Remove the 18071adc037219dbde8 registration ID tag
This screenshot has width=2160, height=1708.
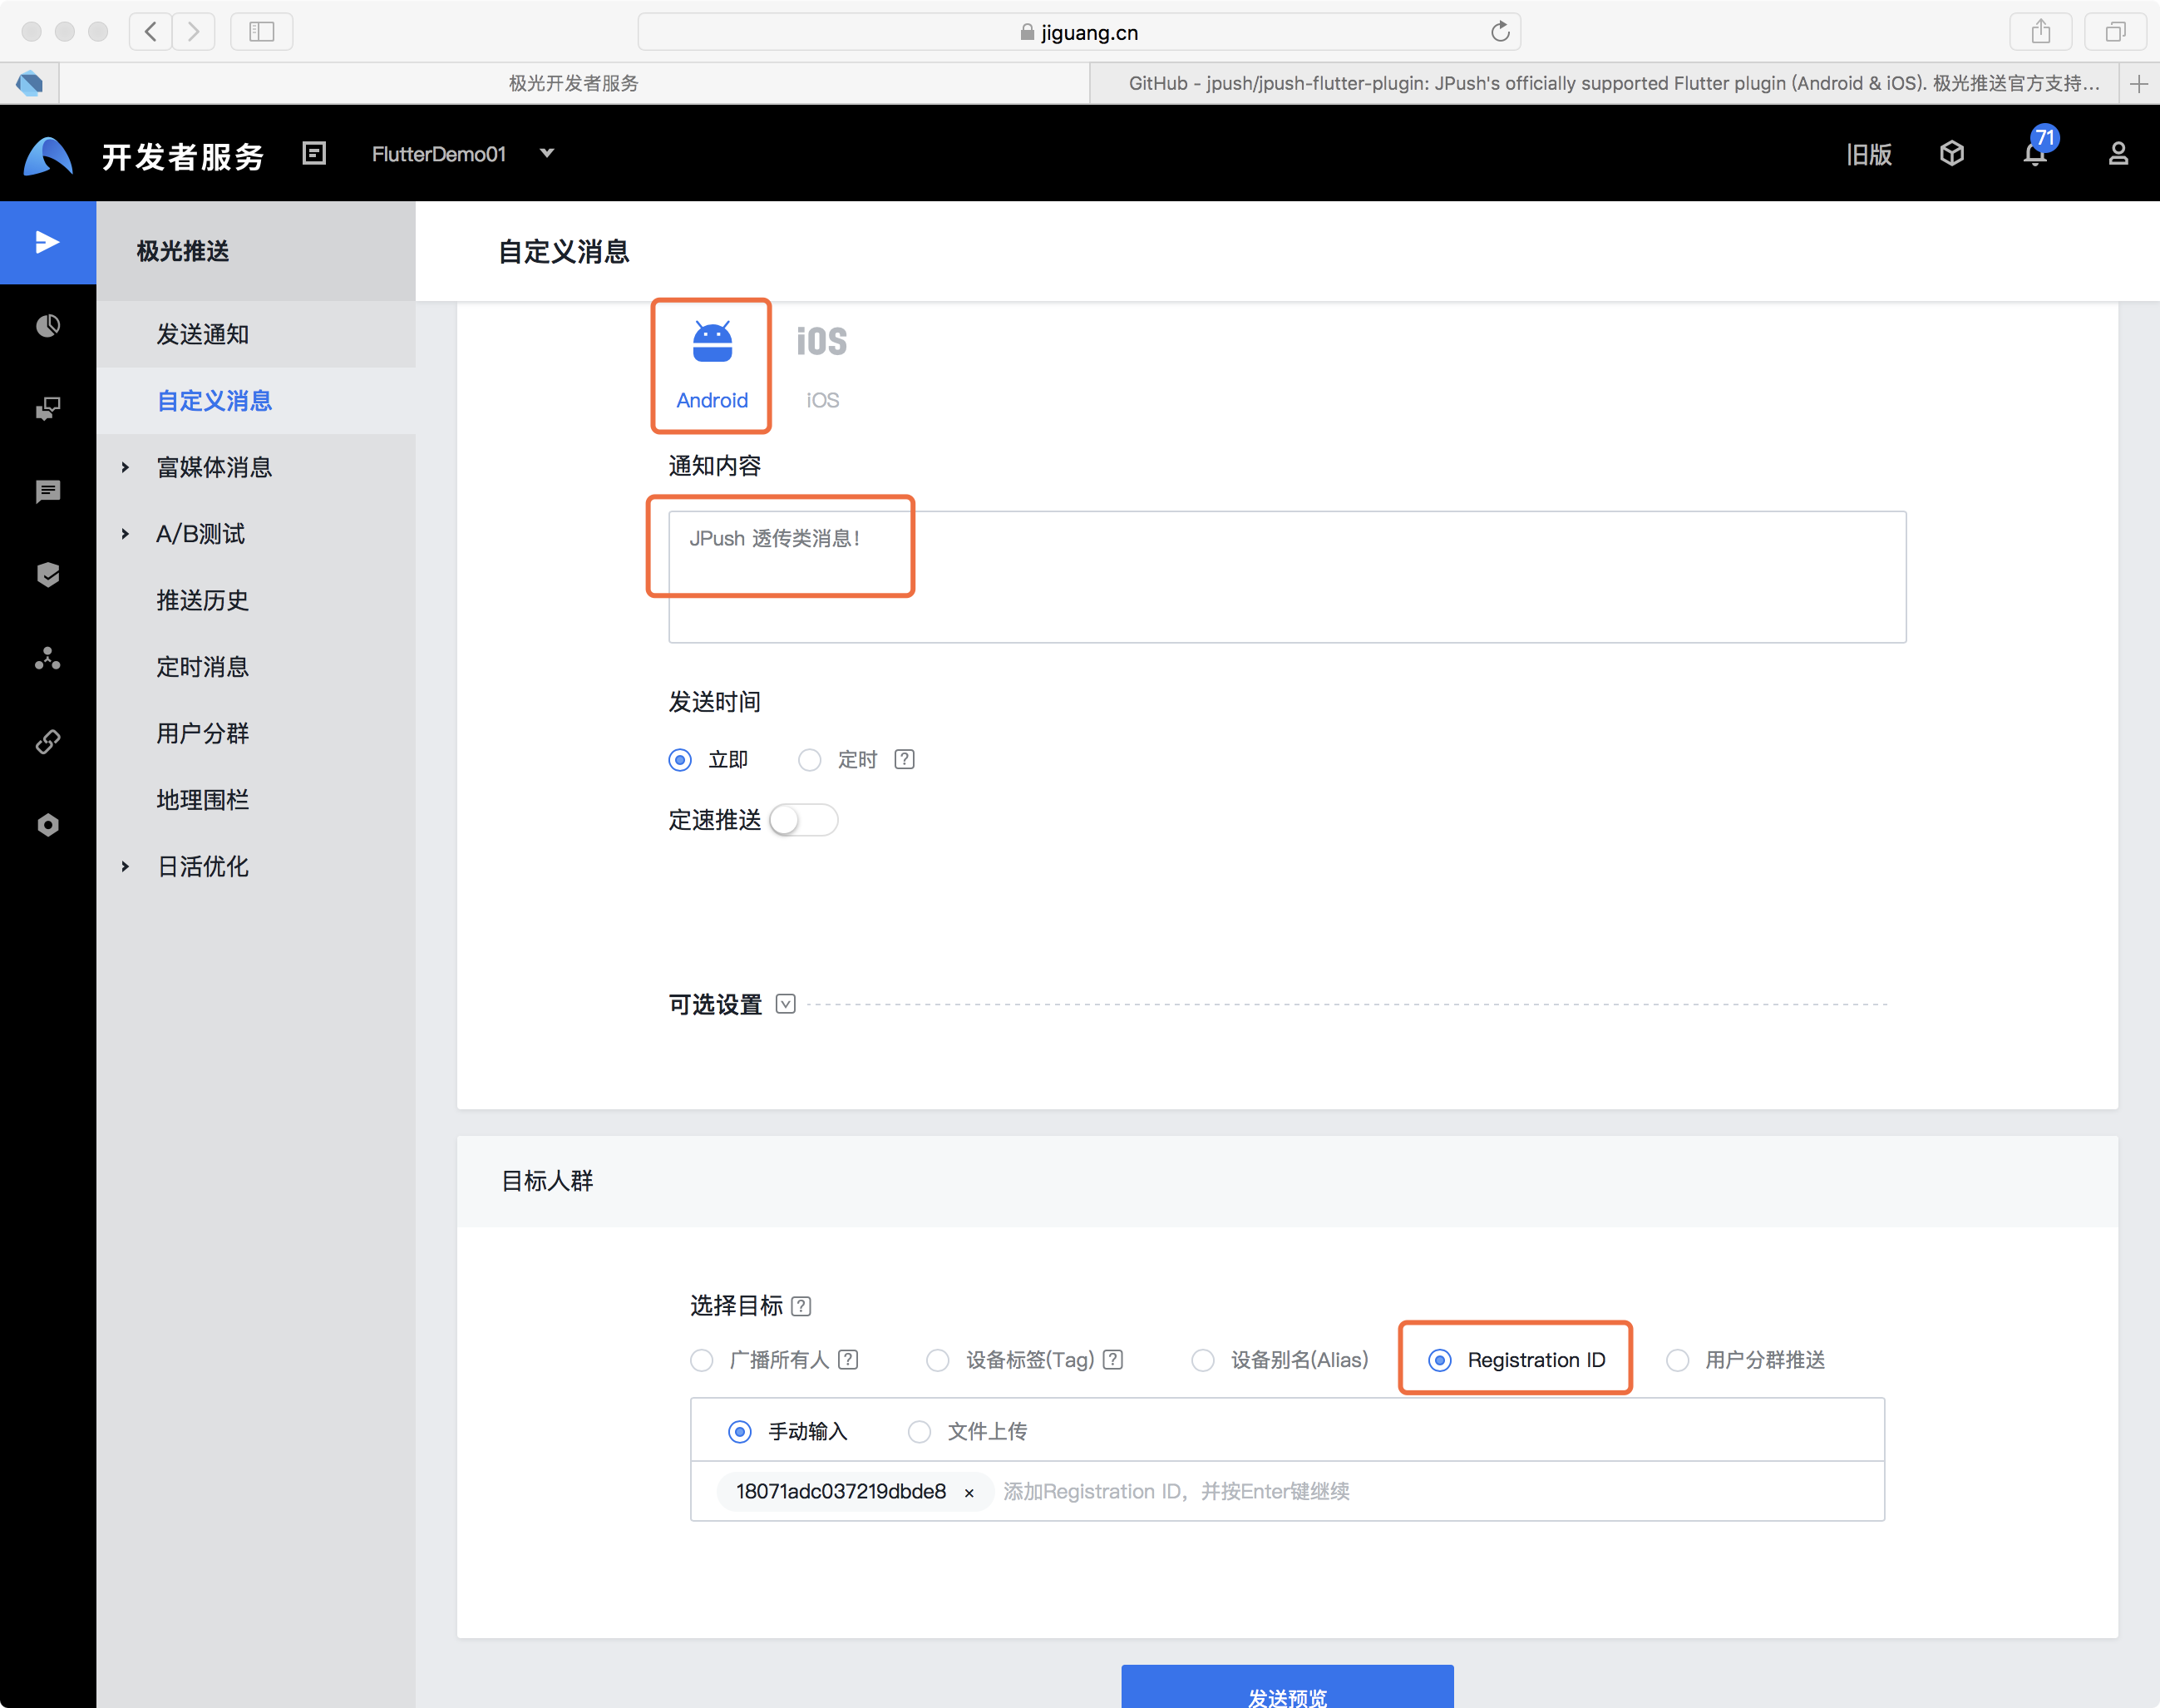coord(969,1493)
